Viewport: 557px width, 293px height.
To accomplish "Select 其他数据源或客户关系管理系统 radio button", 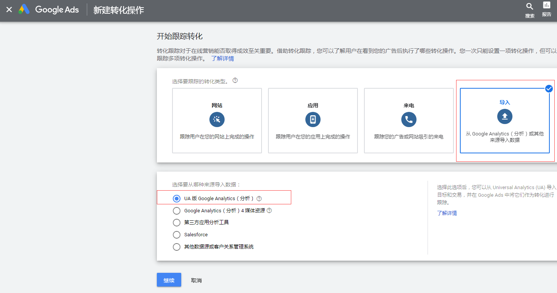I will coord(177,247).
